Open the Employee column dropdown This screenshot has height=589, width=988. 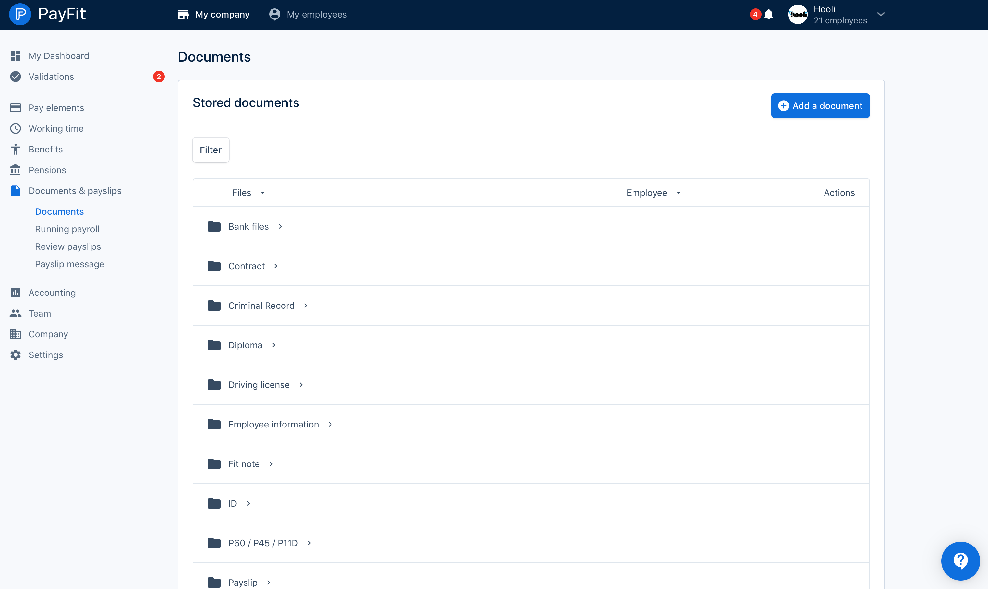[x=678, y=193]
